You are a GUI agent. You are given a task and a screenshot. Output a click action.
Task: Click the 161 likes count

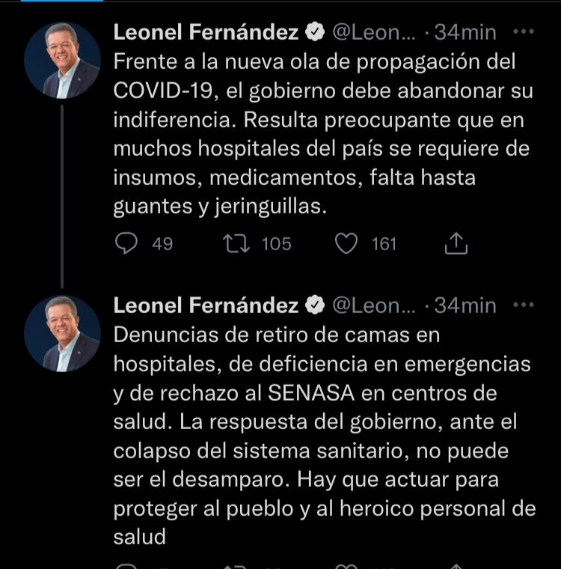[384, 244]
